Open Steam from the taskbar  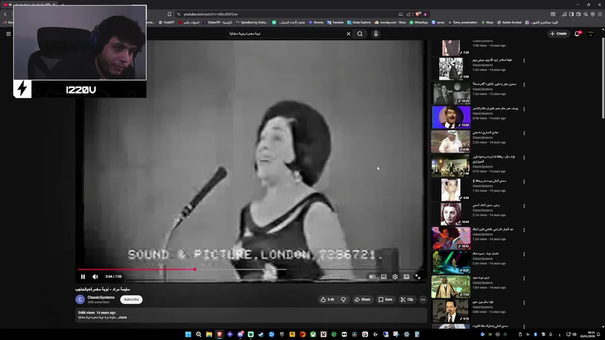tap(261, 334)
